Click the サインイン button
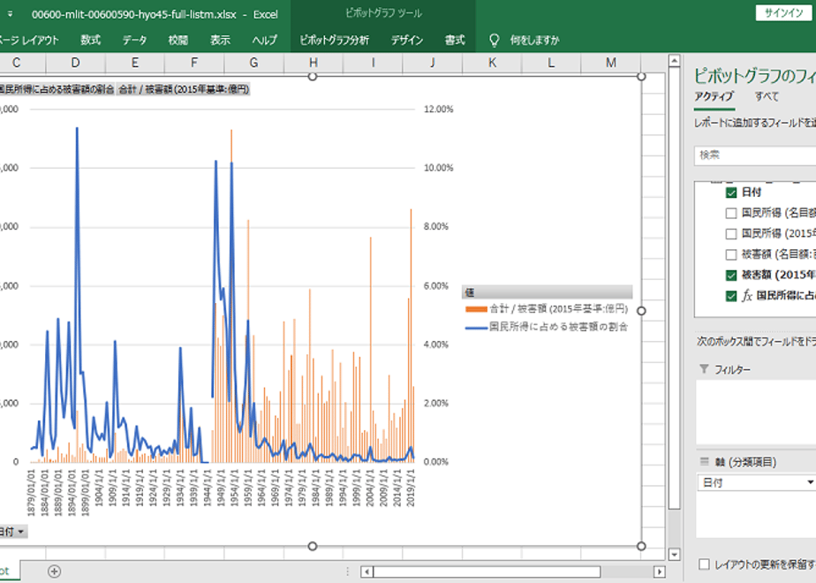This screenshot has height=583, width=816. click(x=783, y=13)
